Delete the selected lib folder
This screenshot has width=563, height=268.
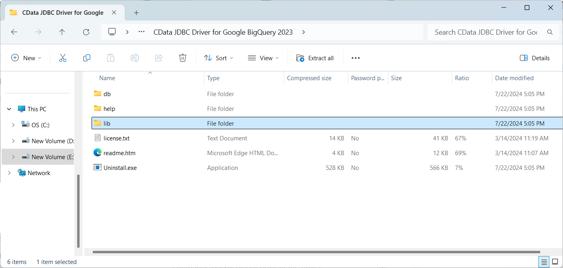point(183,58)
